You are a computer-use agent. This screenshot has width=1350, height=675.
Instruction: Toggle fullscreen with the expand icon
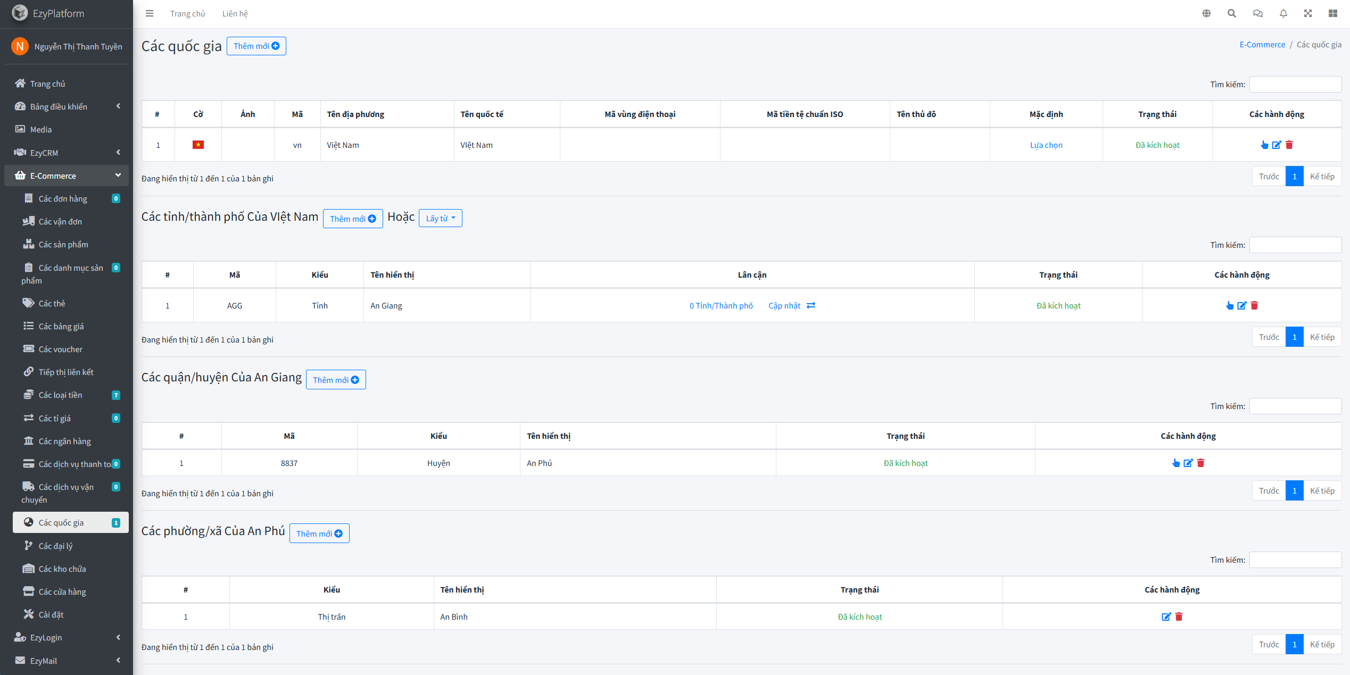[x=1308, y=13]
